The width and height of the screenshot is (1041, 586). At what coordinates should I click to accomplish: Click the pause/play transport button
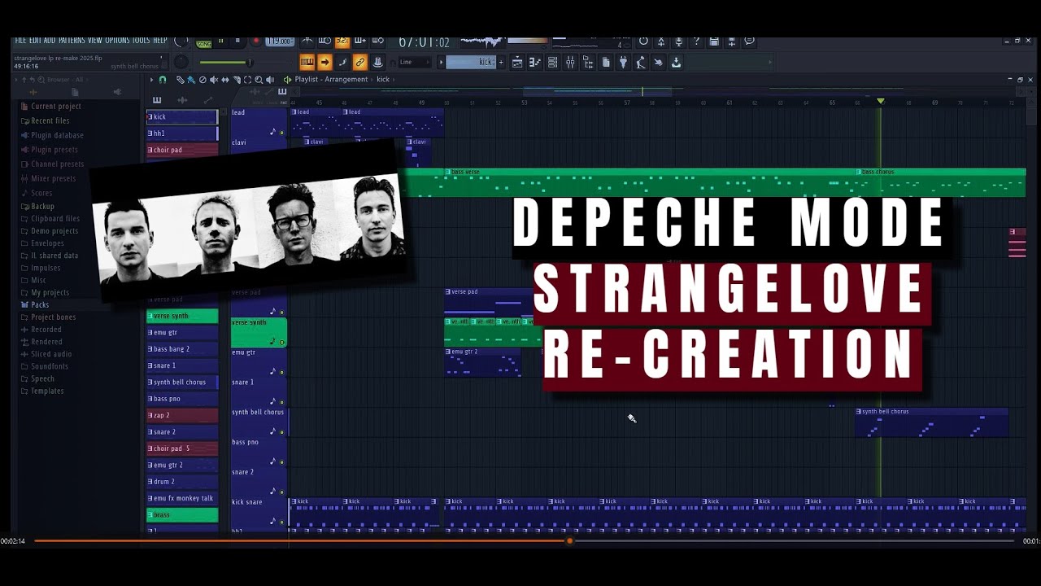coord(220,41)
